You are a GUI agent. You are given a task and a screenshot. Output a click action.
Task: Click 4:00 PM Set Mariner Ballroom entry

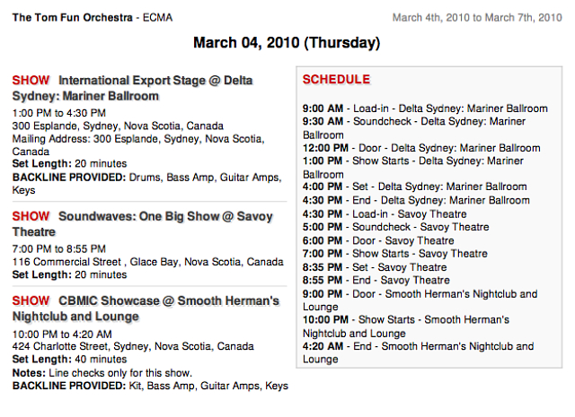(x=415, y=187)
